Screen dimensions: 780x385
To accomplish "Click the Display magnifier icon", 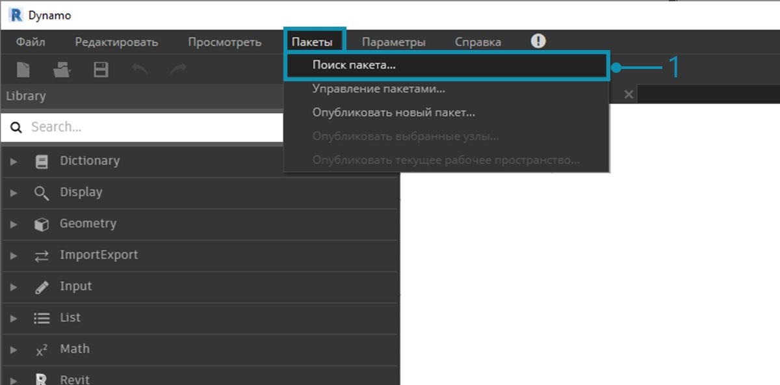I will tap(42, 193).
